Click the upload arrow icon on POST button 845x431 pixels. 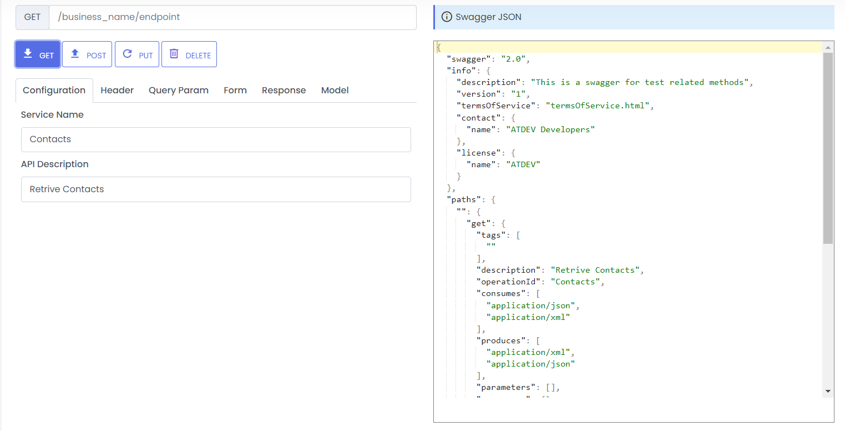tap(75, 54)
